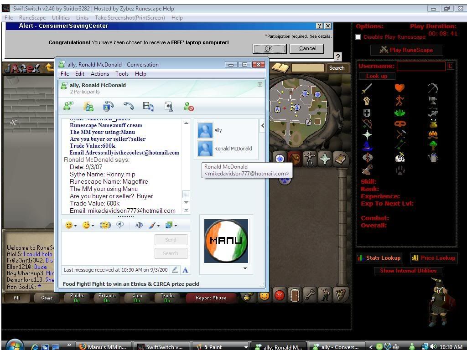Click Take Screenshot(PrintScreen) menu item

130,18
